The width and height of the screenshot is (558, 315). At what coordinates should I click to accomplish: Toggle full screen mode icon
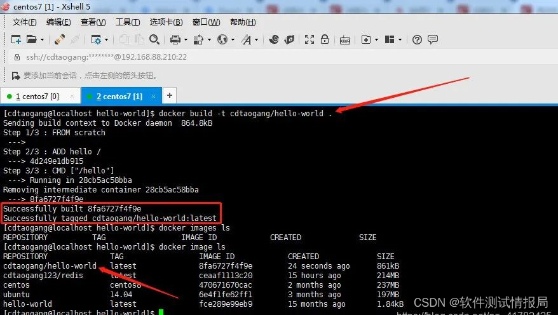click(x=310, y=39)
